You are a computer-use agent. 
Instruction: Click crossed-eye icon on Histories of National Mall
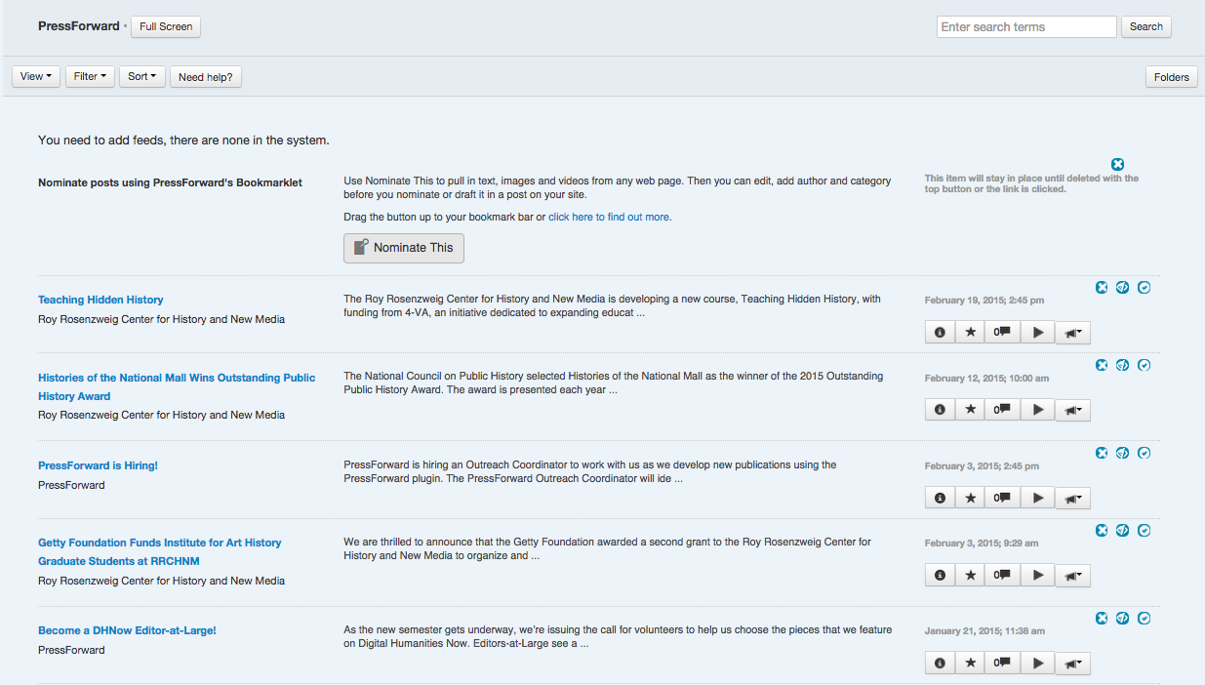(x=1123, y=365)
